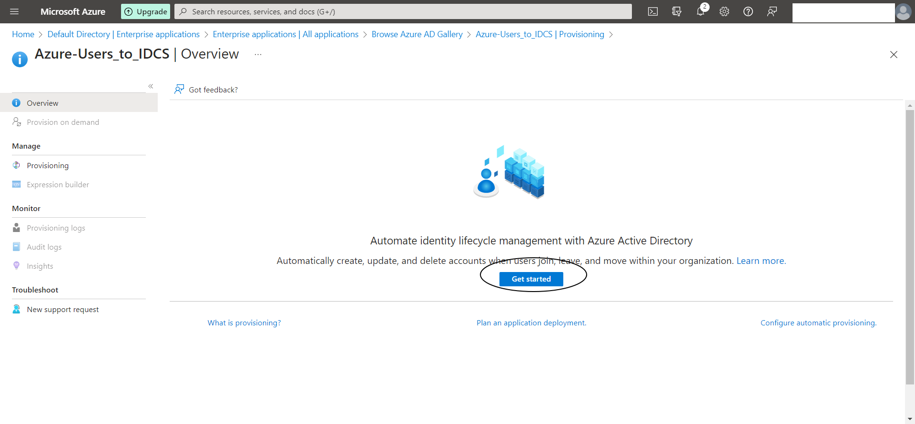This screenshot has width=915, height=424.
Task: Click the provisioning illustration graphic
Action: (x=509, y=172)
